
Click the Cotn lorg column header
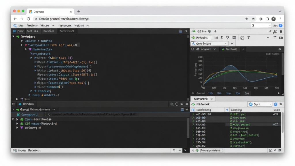tap(236, 110)
